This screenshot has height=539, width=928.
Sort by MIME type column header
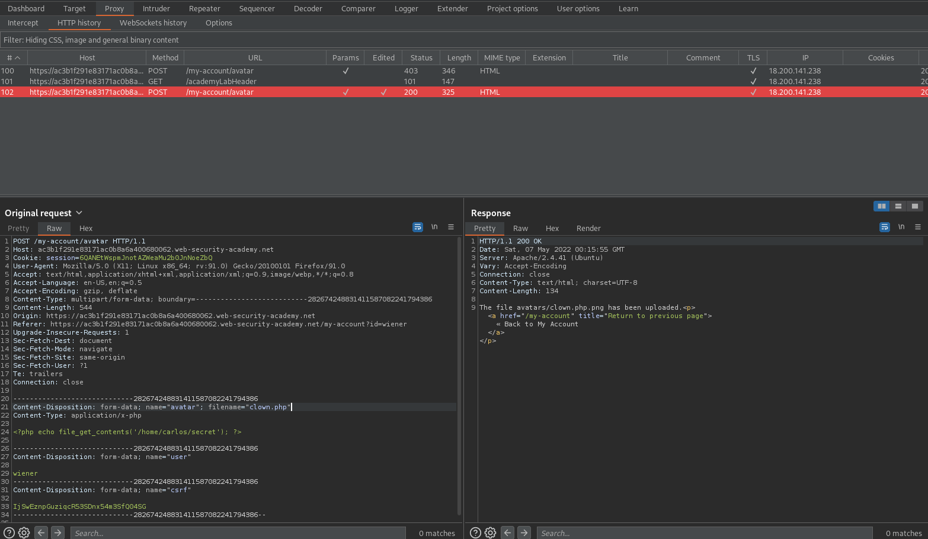[502, 57]
